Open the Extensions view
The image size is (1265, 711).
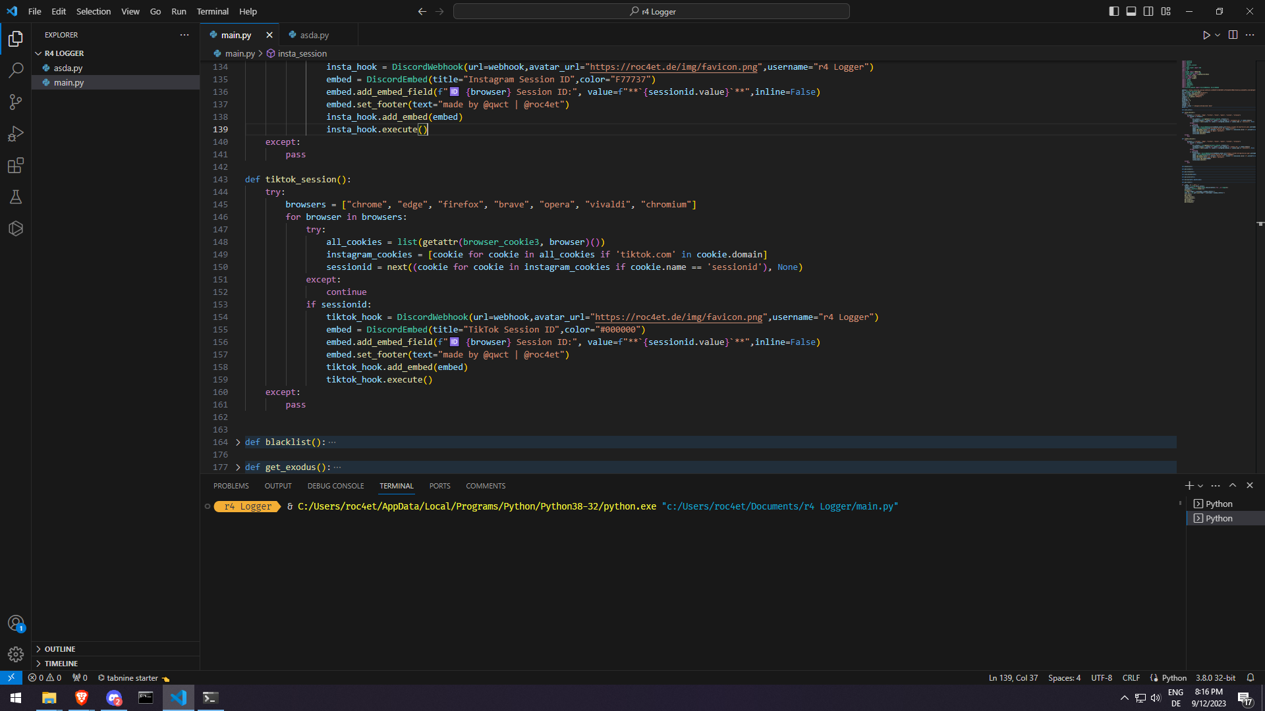click(x=16, y=165)
